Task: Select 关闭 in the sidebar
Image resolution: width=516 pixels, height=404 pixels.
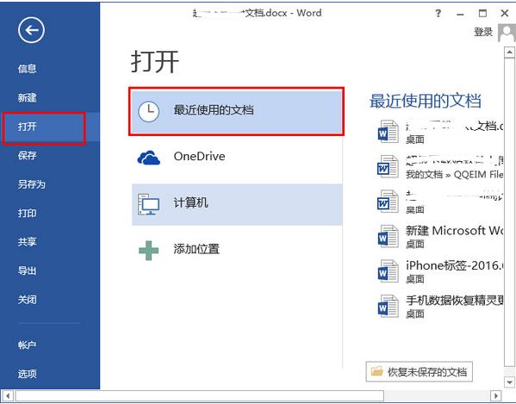Action: (27, 300)
